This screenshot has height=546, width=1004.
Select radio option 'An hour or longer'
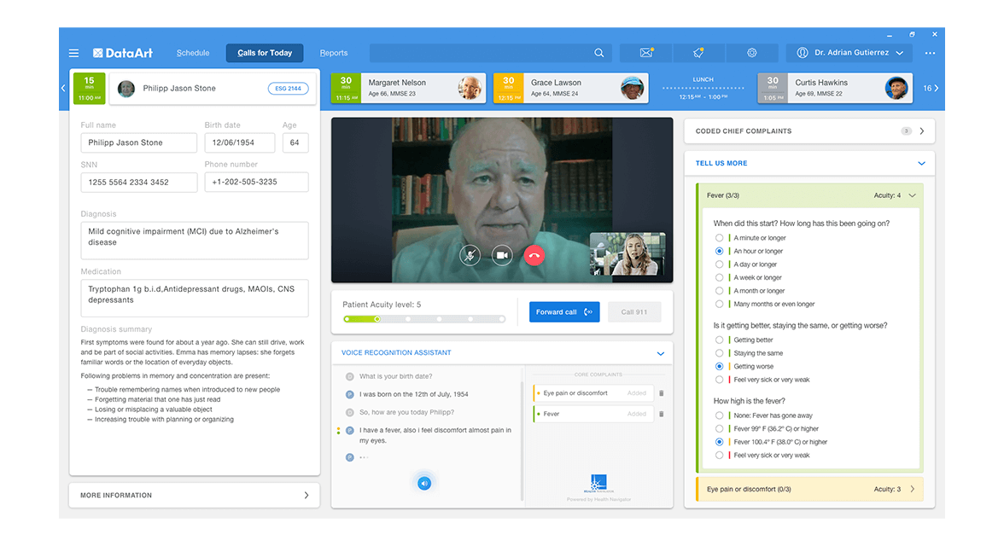718,251
